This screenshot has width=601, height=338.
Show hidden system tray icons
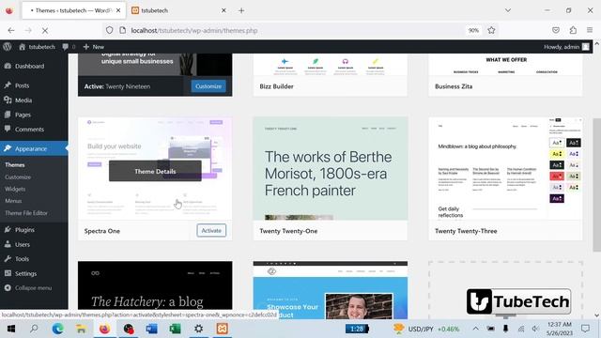pos(476,329)
